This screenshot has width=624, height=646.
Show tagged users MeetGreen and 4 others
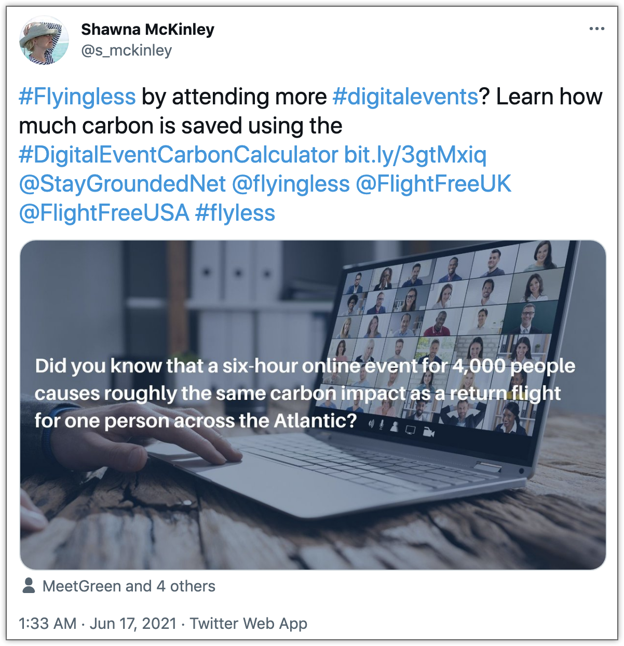point(129,586)
